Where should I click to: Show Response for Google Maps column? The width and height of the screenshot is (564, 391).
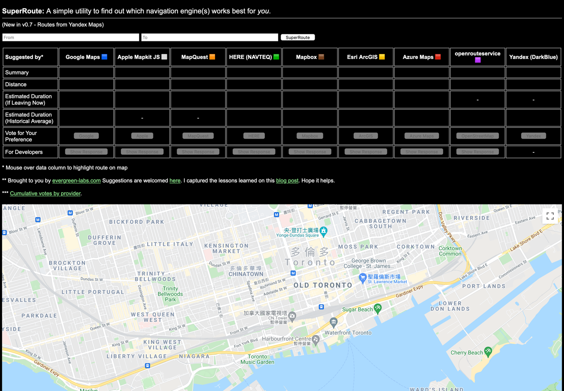[x=86, y=152]
